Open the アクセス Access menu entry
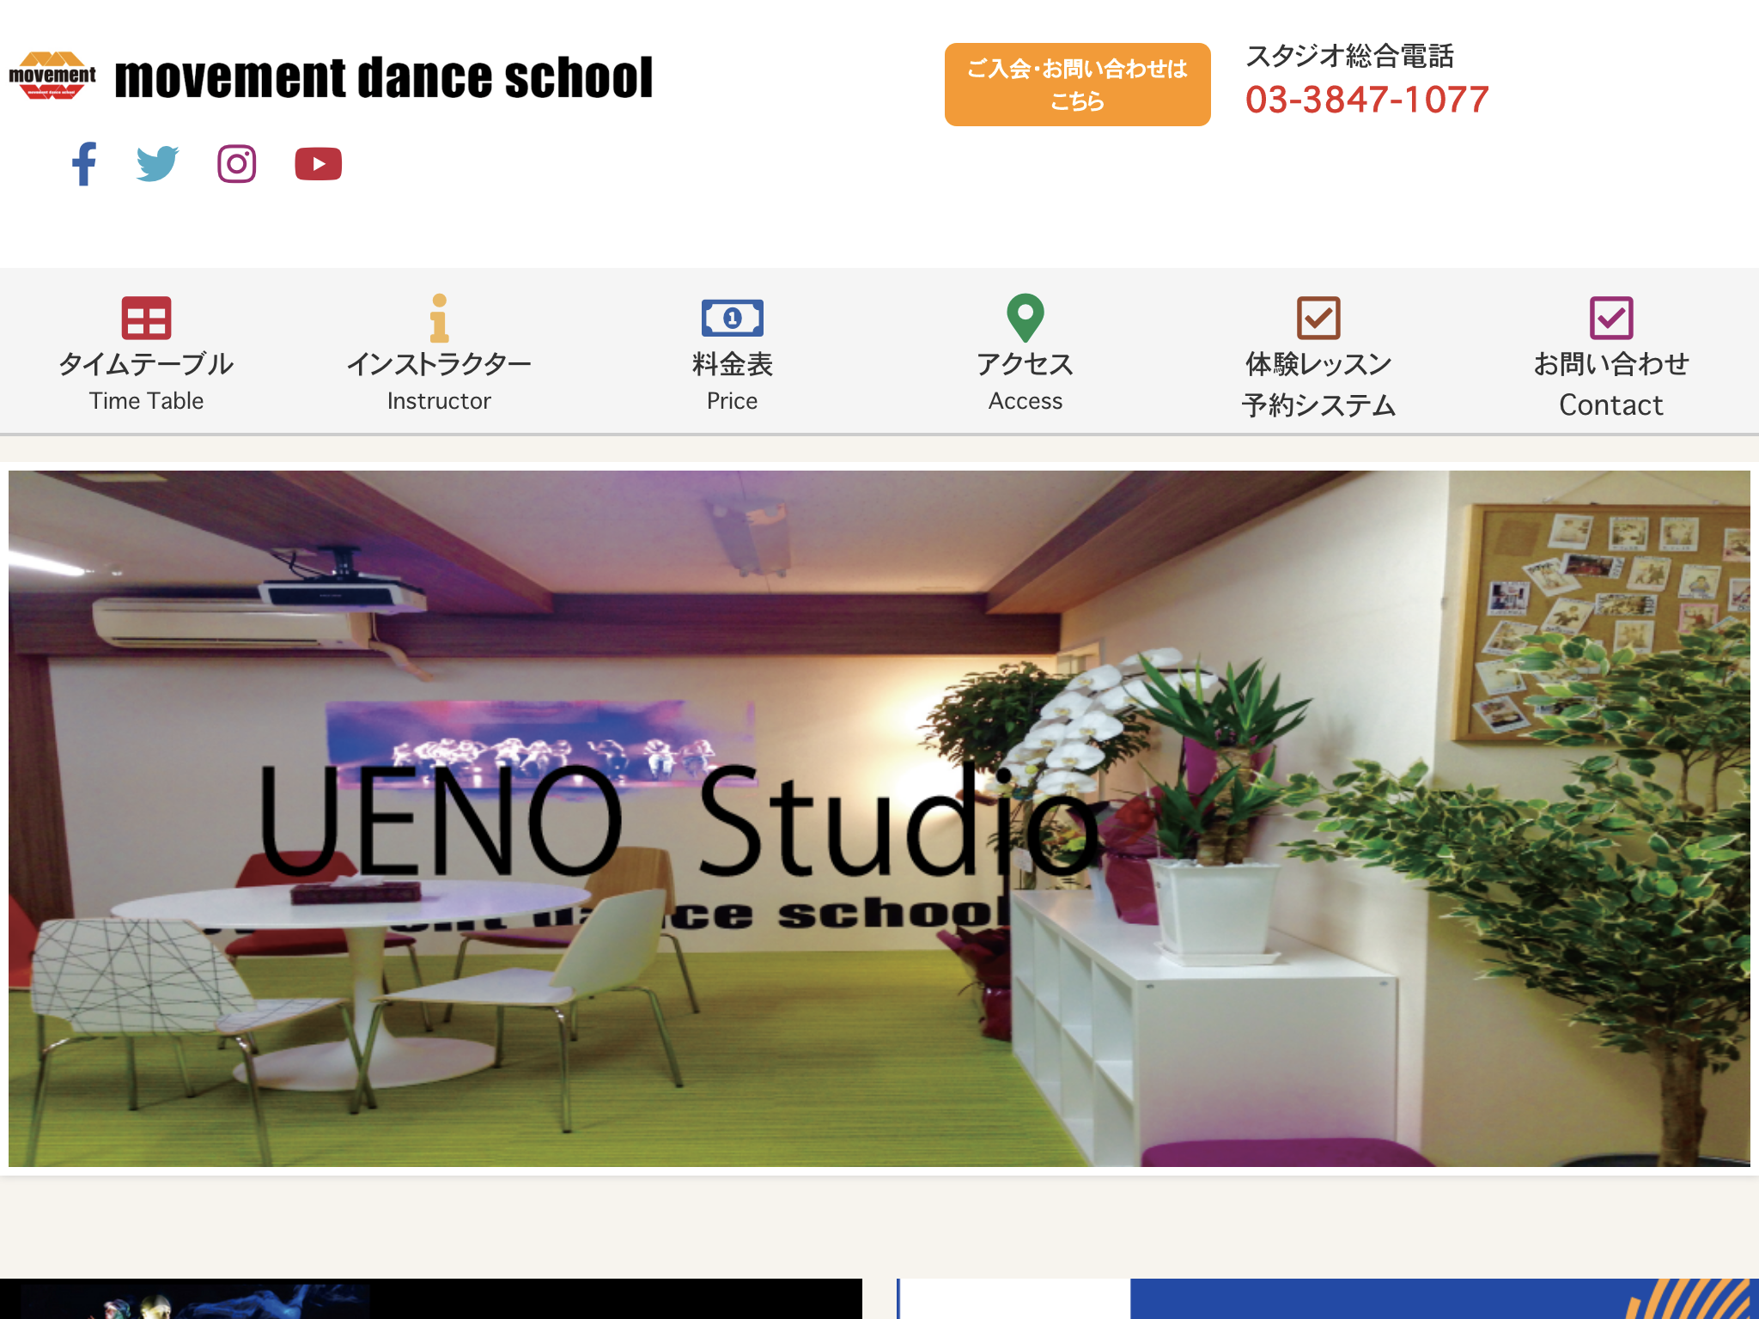The height and width of the screenshot is (1319, 1759). coord(1026,364)
